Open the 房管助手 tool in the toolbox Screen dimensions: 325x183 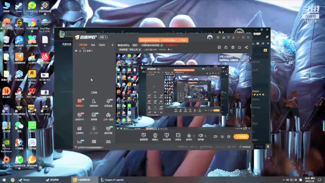(93, 103)
